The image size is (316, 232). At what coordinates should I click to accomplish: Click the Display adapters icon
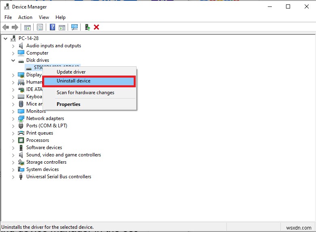point(21,75)
